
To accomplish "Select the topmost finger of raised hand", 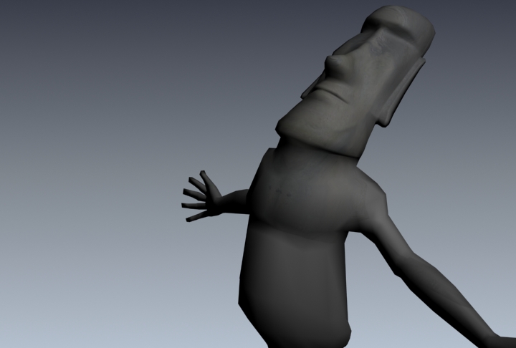I will click(x=204, y=178).
